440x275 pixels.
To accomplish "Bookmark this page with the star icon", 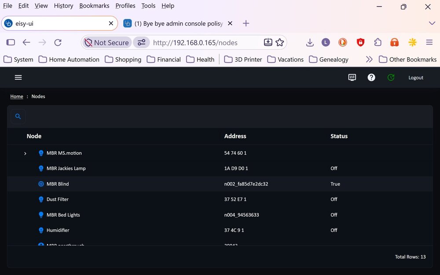I will [279, 42].
